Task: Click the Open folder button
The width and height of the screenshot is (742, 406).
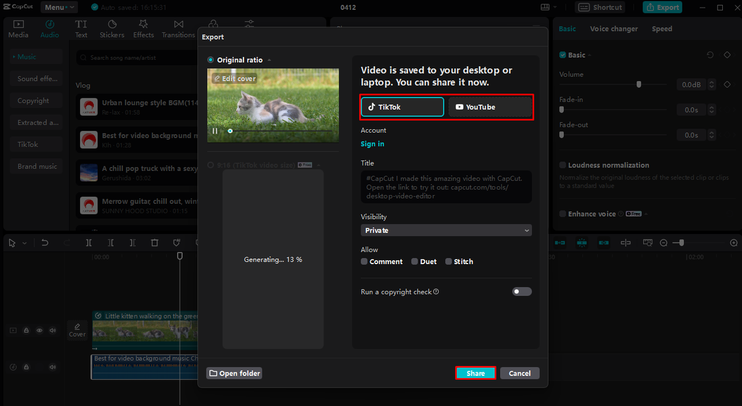Action: [234, 374]
